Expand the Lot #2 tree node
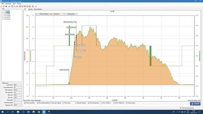This screenshot has width=203, height=114. pyautogui.click(x=3, y=11)
